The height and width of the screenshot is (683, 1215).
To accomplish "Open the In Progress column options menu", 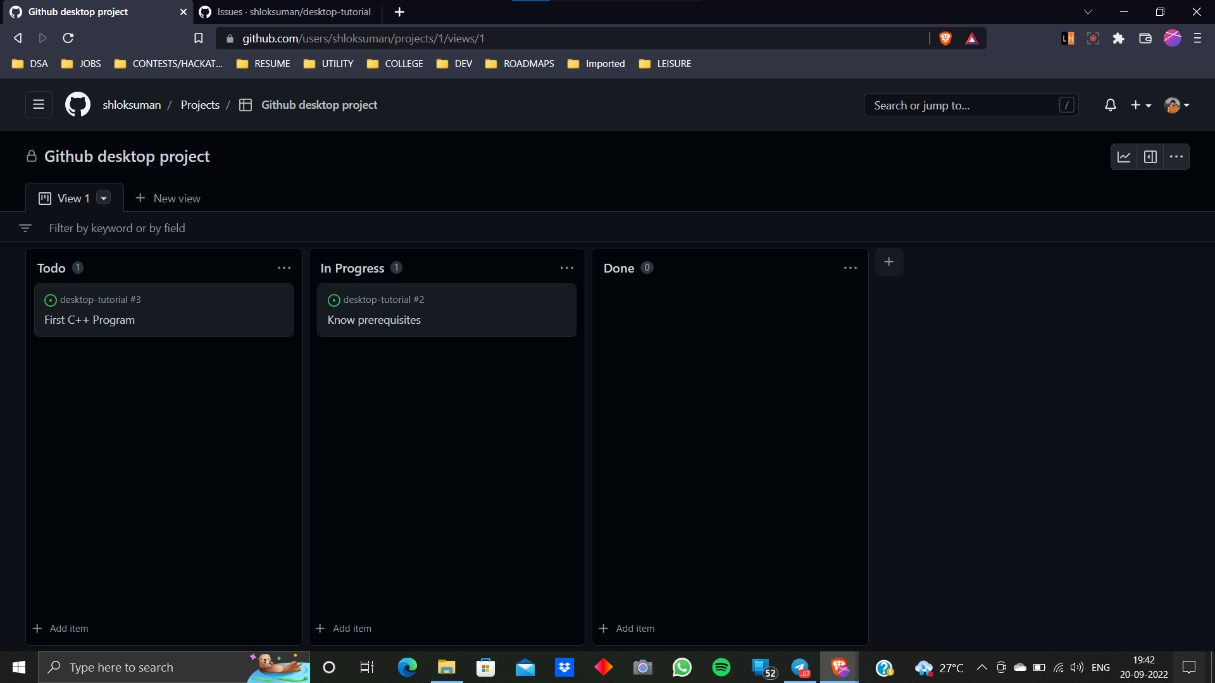I will click(x=566, y=268).
